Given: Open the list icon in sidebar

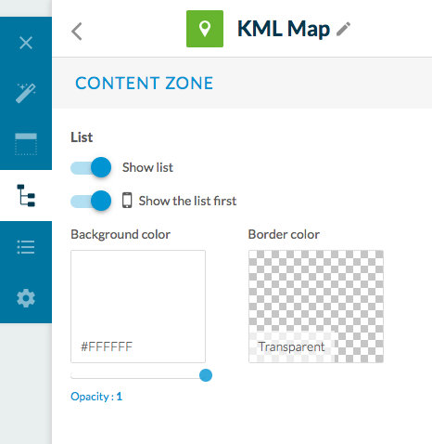Looking at the screenshot, I should tap(26, 247).
